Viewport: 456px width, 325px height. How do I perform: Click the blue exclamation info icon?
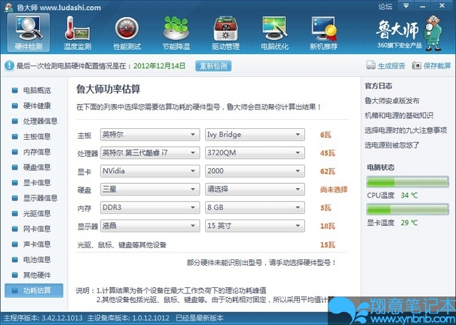9,66
